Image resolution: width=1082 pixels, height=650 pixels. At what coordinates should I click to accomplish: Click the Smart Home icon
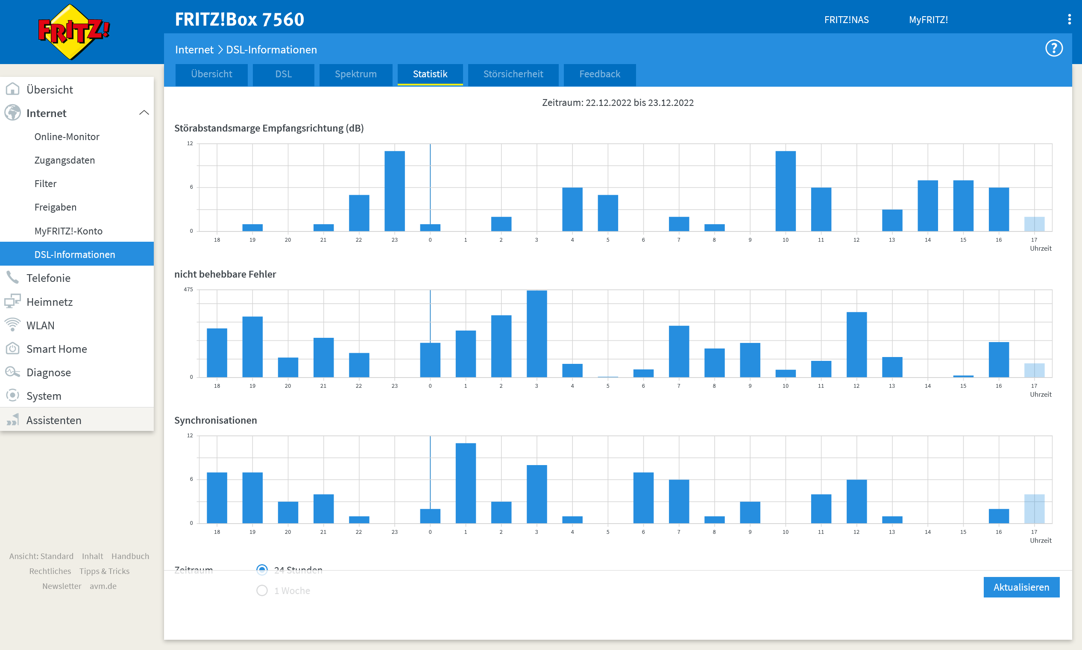[12, 348]
